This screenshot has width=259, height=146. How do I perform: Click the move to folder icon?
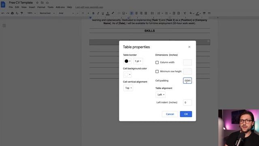(42, 3)
